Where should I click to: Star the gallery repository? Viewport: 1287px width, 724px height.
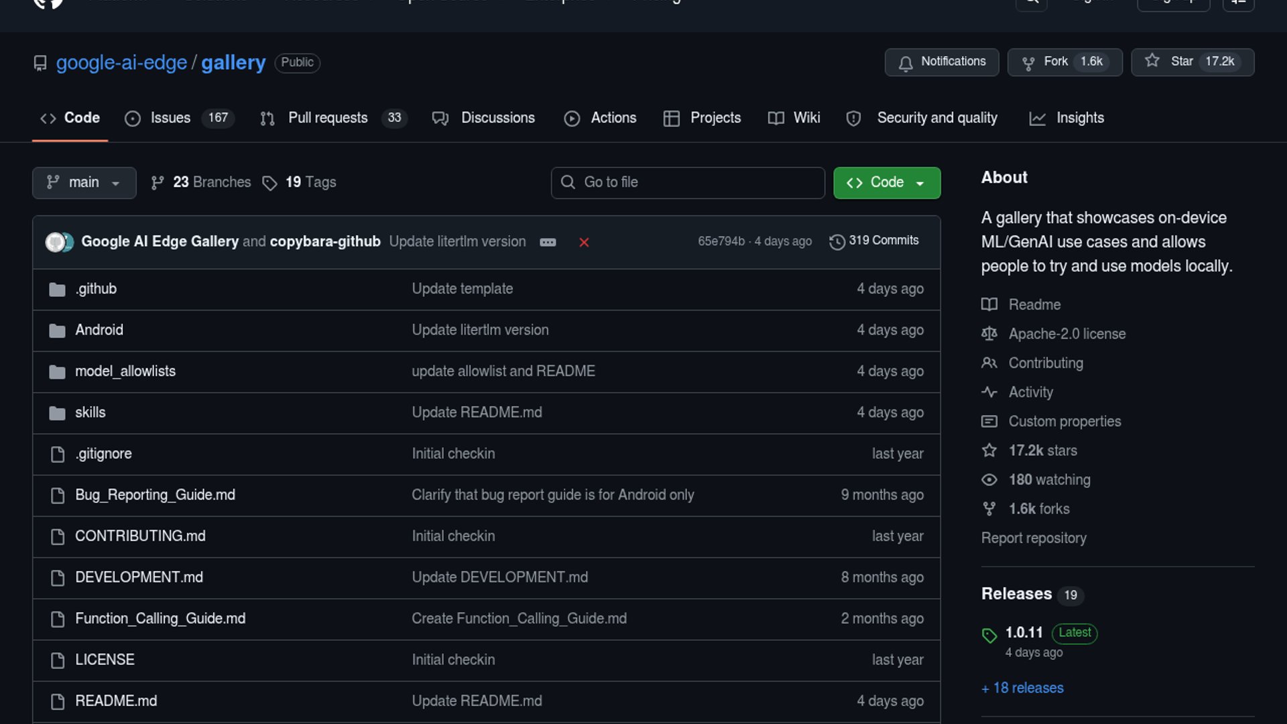pos(1172,62)
